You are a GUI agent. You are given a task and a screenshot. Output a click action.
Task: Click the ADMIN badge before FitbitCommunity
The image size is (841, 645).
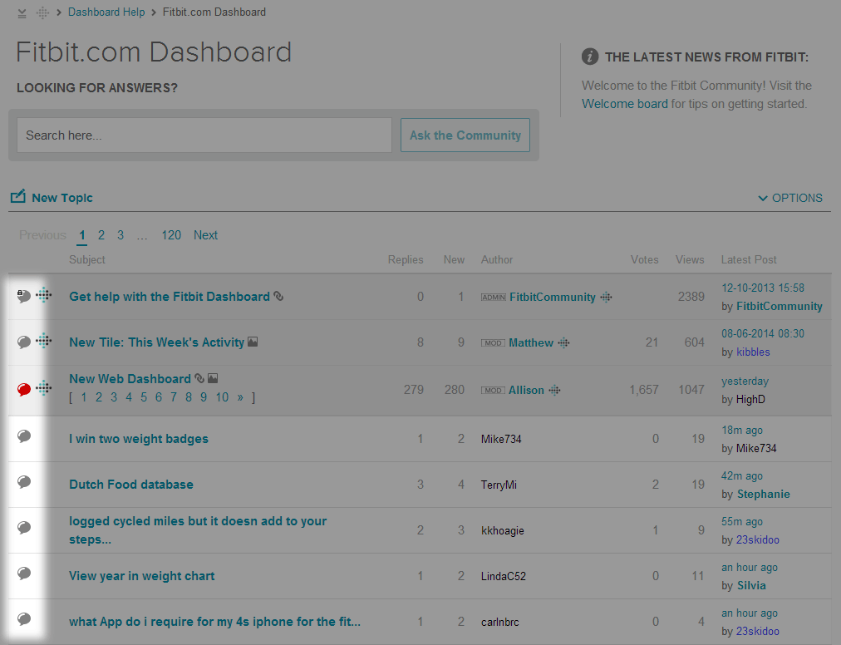tap(494, 298)
